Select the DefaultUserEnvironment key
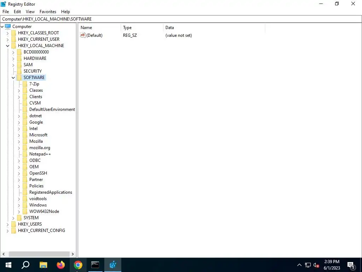 tap(52, 109)
